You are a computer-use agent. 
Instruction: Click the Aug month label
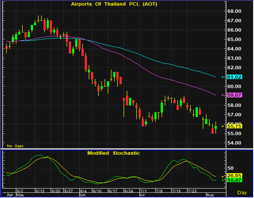(x=210, y=195)
